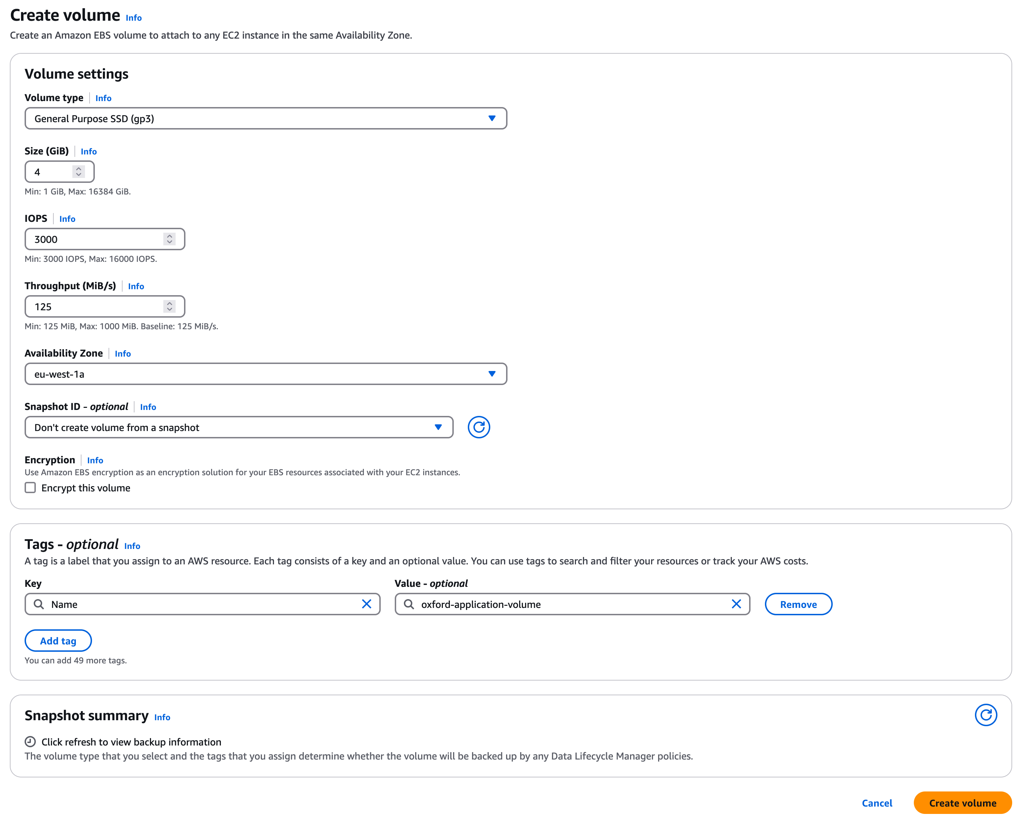Remove the Name tag row
The image size is (1022, 822).
[x=798, y=604]
